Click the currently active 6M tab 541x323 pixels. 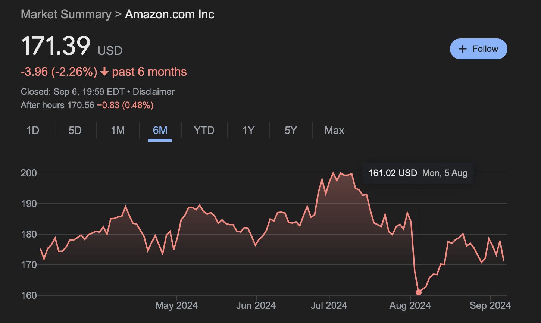tap(160, 131)
